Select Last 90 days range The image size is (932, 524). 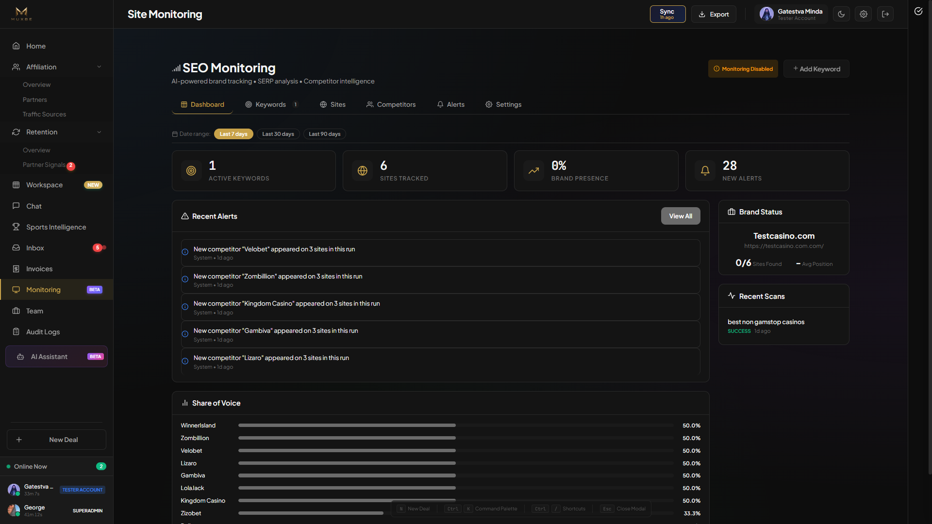(x=325, y=134)
